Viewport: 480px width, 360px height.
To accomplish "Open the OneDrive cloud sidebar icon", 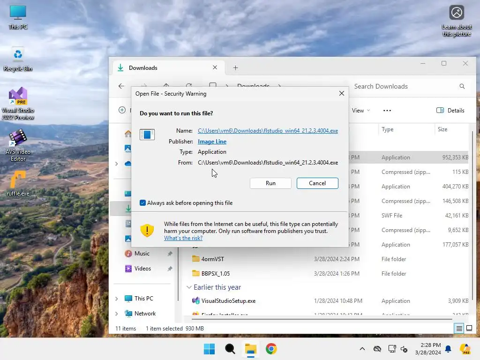I will 127,164.
